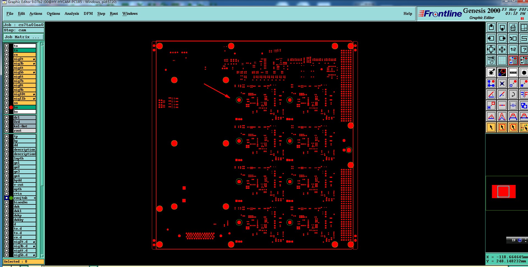528x267 pixels.
Task: Click the layer list scroll-up arrow
Action: pos(42,44)
